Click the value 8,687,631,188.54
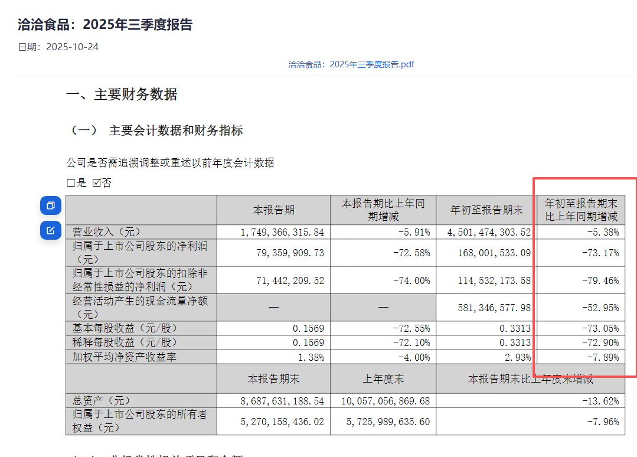 pos(282,401)
